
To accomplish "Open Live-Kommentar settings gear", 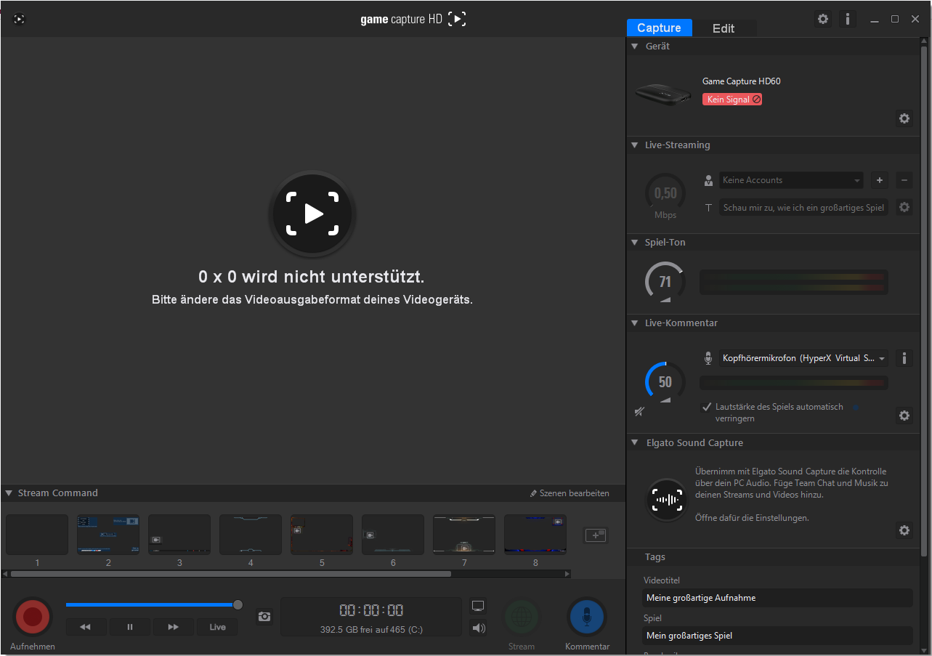I will [904, 416].
